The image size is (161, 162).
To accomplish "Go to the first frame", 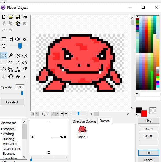I will pyautogui.click(x=33, y=114).
